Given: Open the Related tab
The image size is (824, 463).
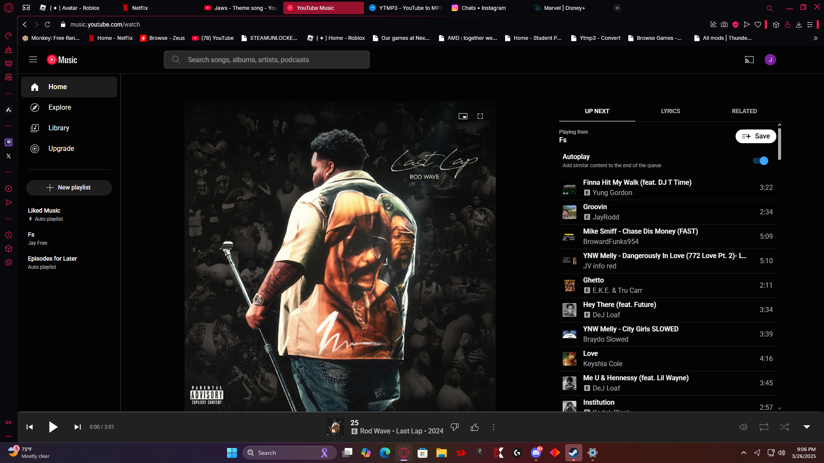Looking at the screenshot, I should (x=744, y=111).
